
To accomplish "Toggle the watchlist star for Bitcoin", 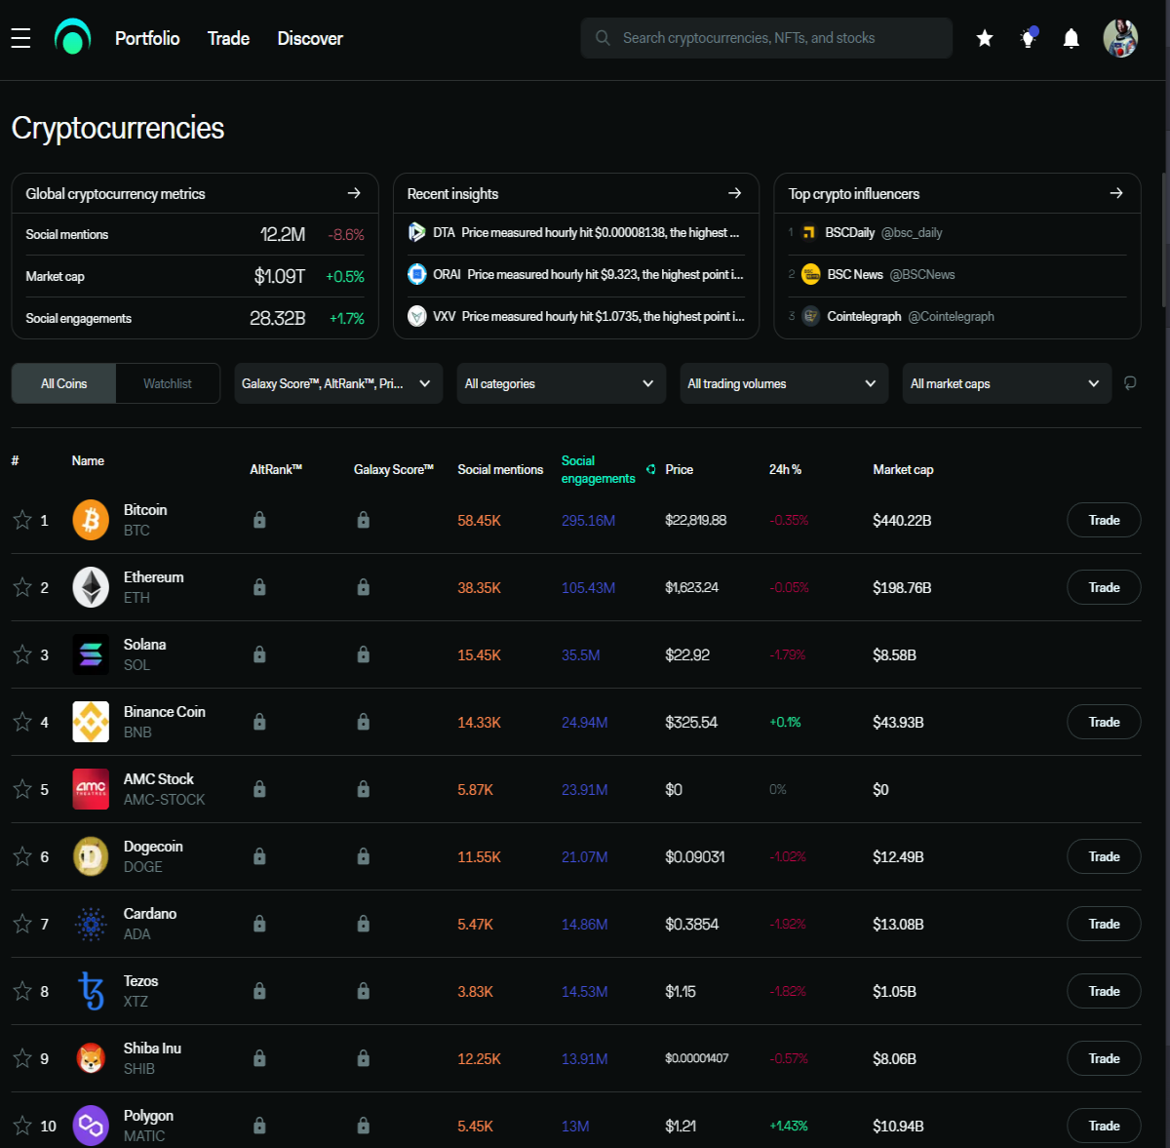I will point(22,520).
